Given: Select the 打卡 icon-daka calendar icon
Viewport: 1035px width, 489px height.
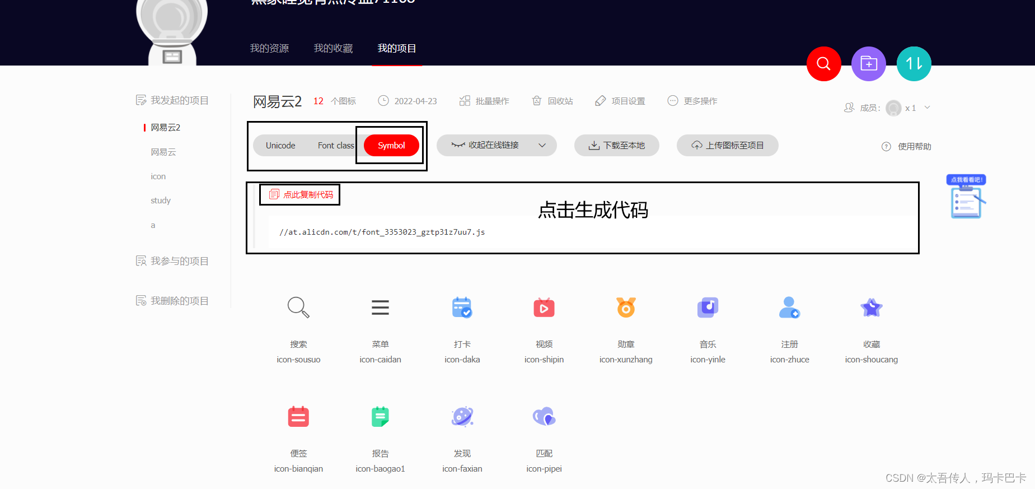Looking at the screenshot, I should click(x=462, y=308).
